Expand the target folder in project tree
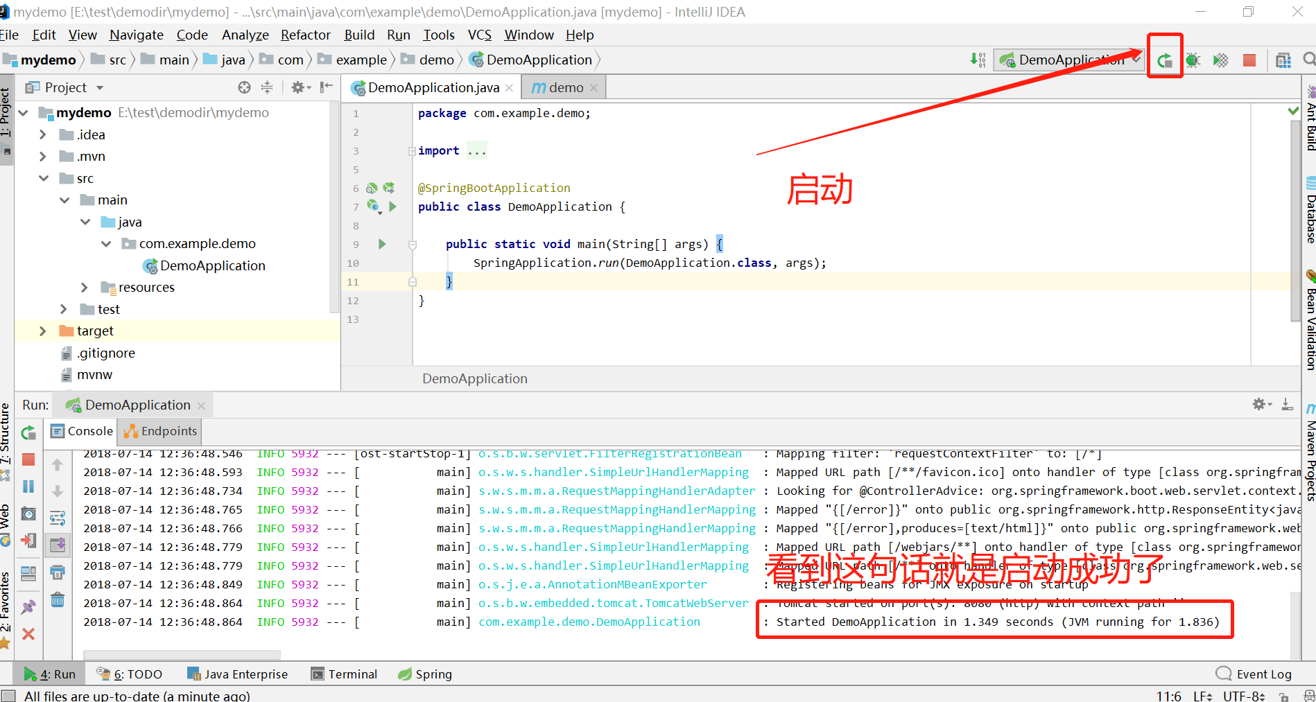The width and height of the screenshot is (1316, 702). (x=43, y=331)
